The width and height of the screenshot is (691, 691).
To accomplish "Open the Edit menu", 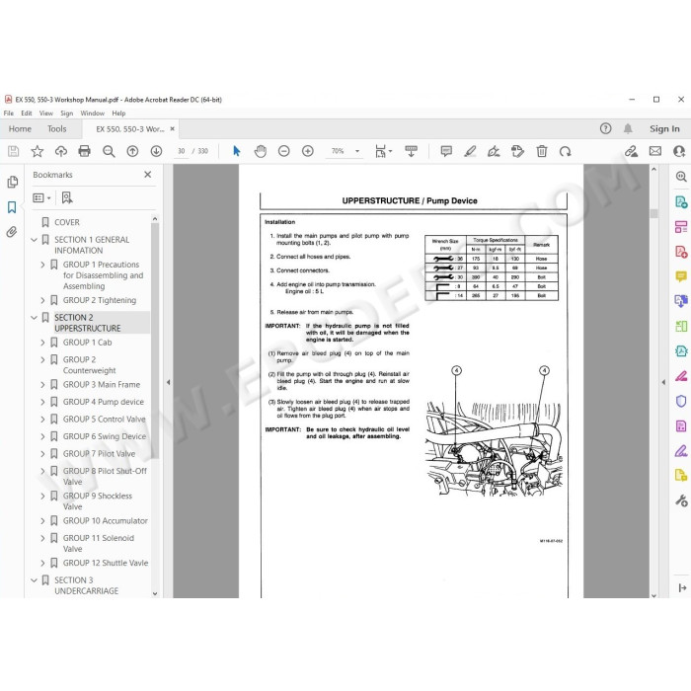I will click(x=27, y=114).
